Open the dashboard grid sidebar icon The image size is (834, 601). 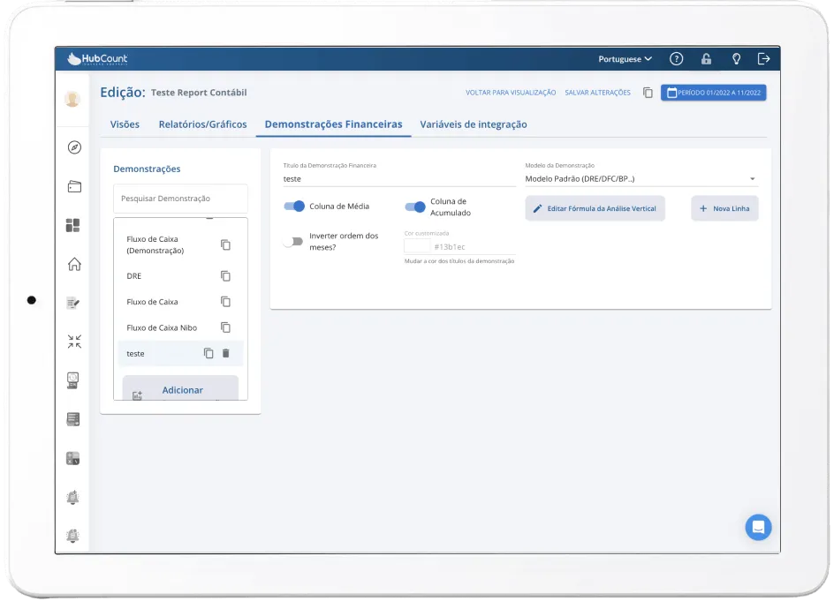pos(72,225)
